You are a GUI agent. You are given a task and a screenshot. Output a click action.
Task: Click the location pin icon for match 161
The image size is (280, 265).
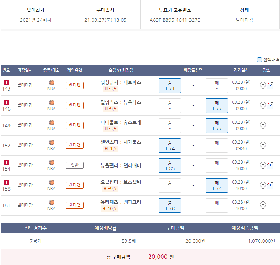[x=263, y=205]
